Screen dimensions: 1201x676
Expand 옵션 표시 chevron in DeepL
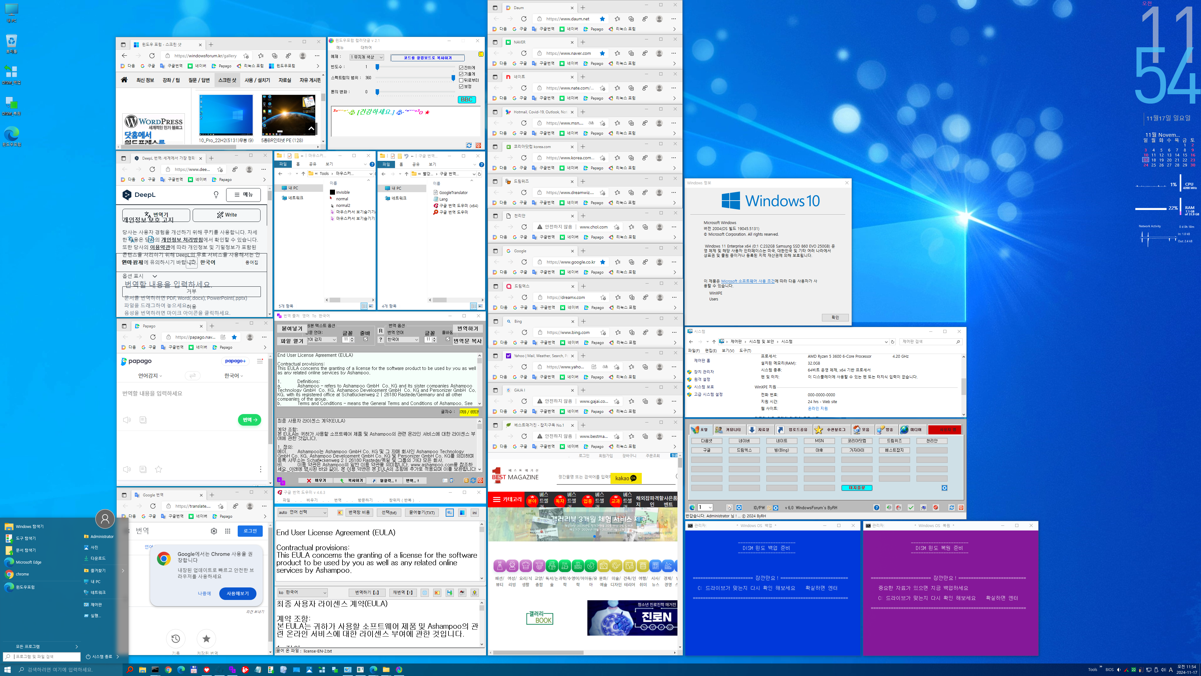[154, 276]
